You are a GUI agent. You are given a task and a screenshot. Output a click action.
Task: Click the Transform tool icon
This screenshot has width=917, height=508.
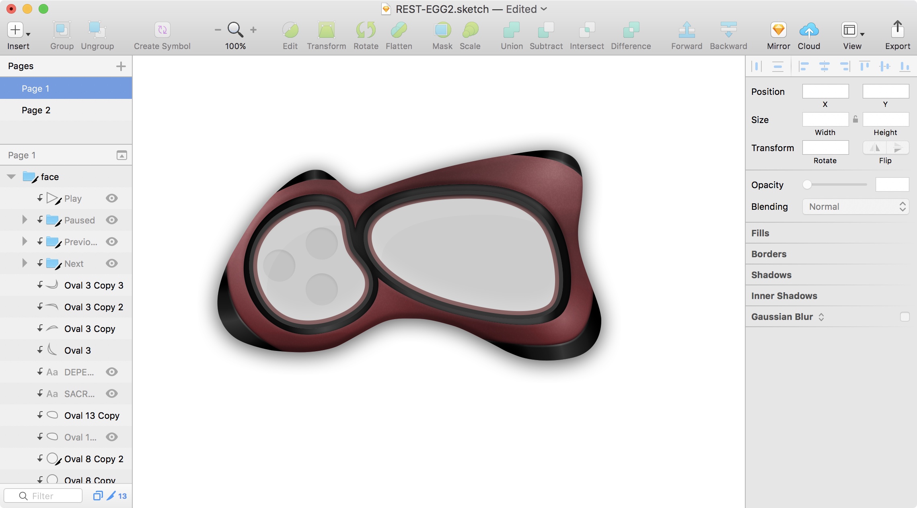[x=326, y=30]
